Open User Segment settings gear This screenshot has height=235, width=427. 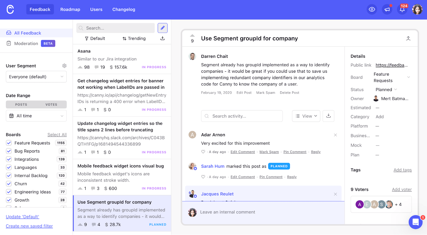coord(64,66)
